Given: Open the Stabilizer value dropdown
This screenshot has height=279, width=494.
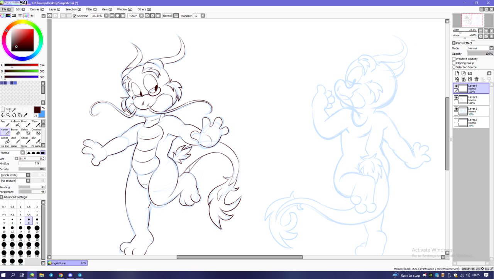Looking at the screenshot, I should pyautogui.click(x=203, y=16).
